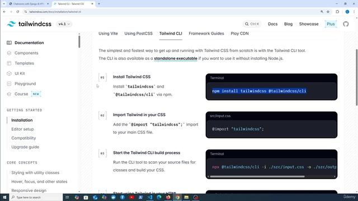Click the page vertical scrollbar
The image size is (358, 201).
356,78
